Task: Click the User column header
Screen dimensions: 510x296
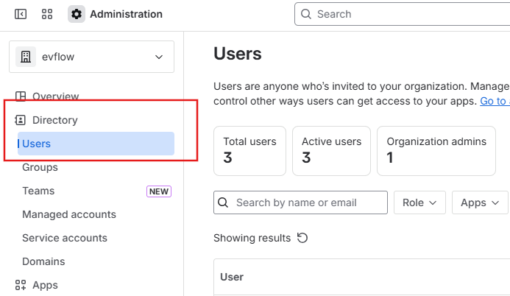Action: pyautogui.click(x=232, y=277)
